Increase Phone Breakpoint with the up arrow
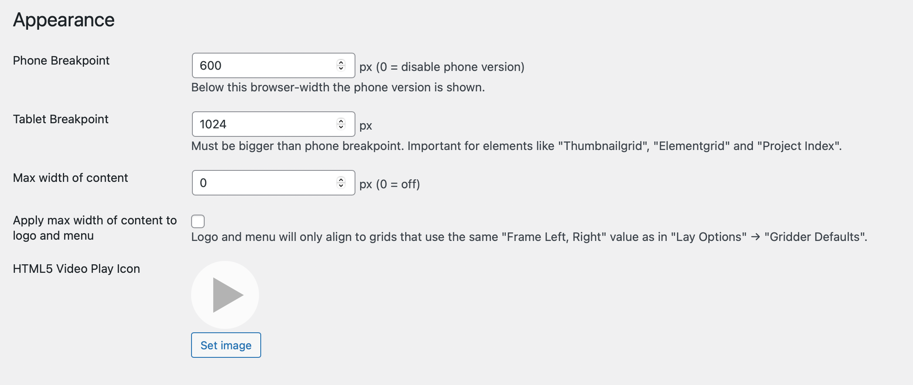 341,62
